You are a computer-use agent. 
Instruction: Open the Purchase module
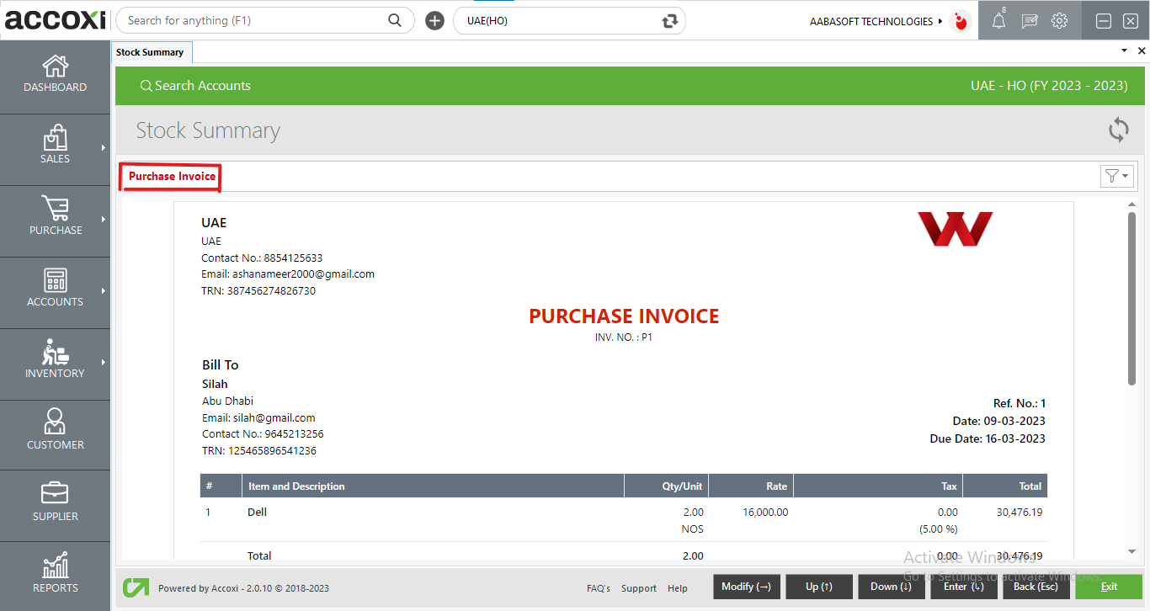pyautogui.click(x=55, y=220)
